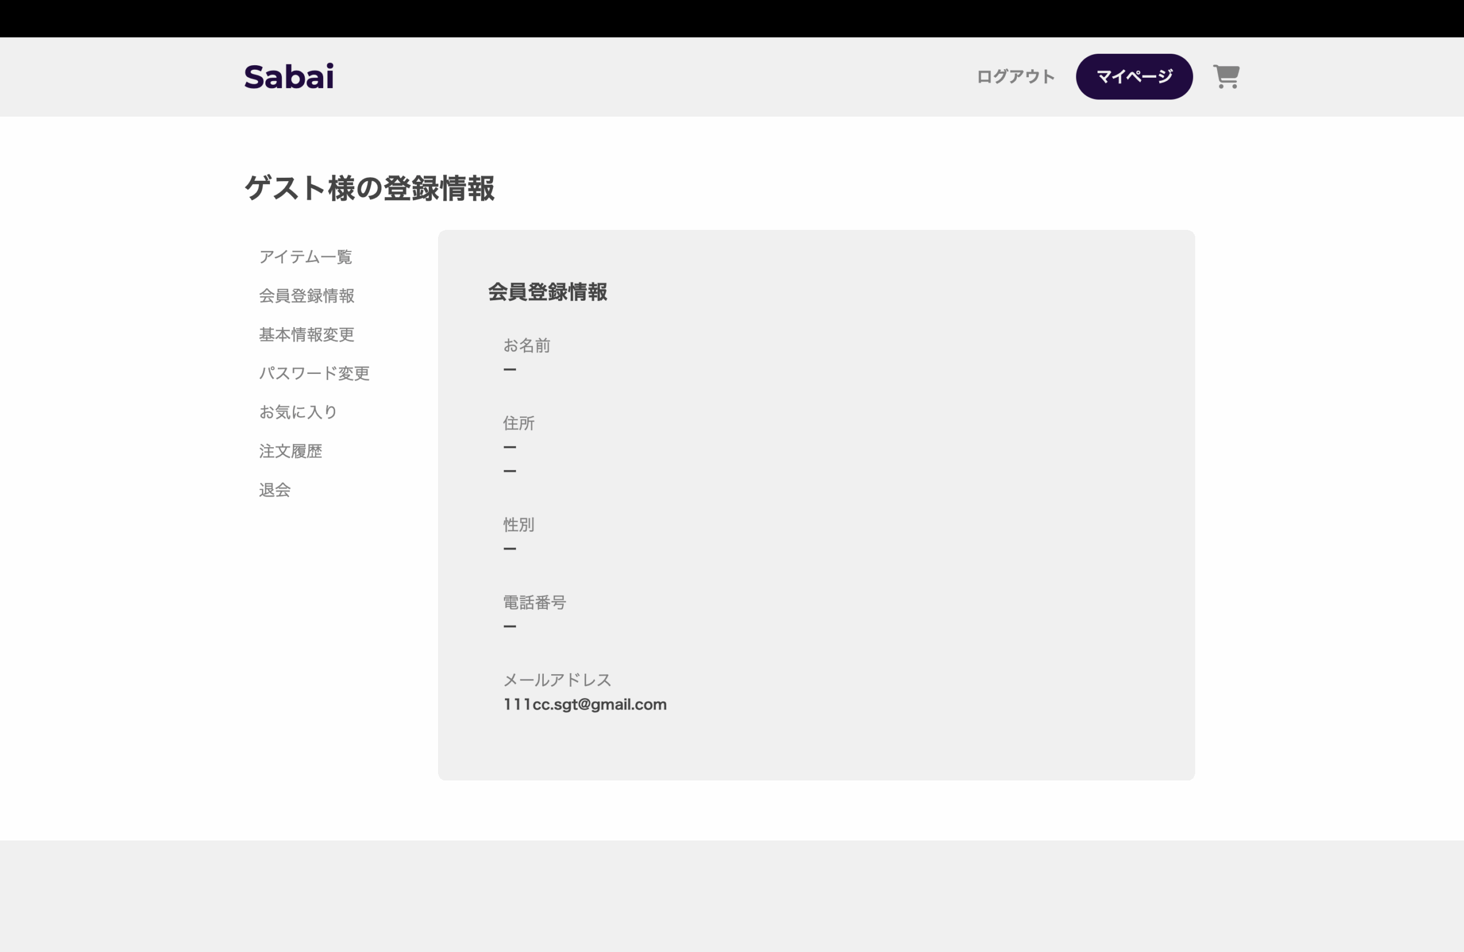Screen dimensions: 1464x952
Task: Go to 基本情報変更 in the sidebar
Action: pos(307,334)
